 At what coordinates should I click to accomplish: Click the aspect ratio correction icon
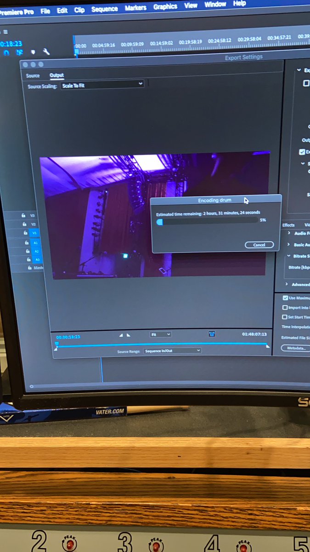pyautogui.click(x=212, y=334)
